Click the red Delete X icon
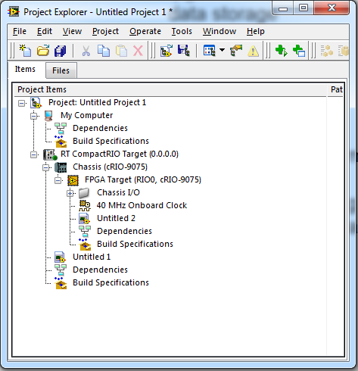This screenshot has width=358, height=371. pyautogui.click(x=139, y=51)
